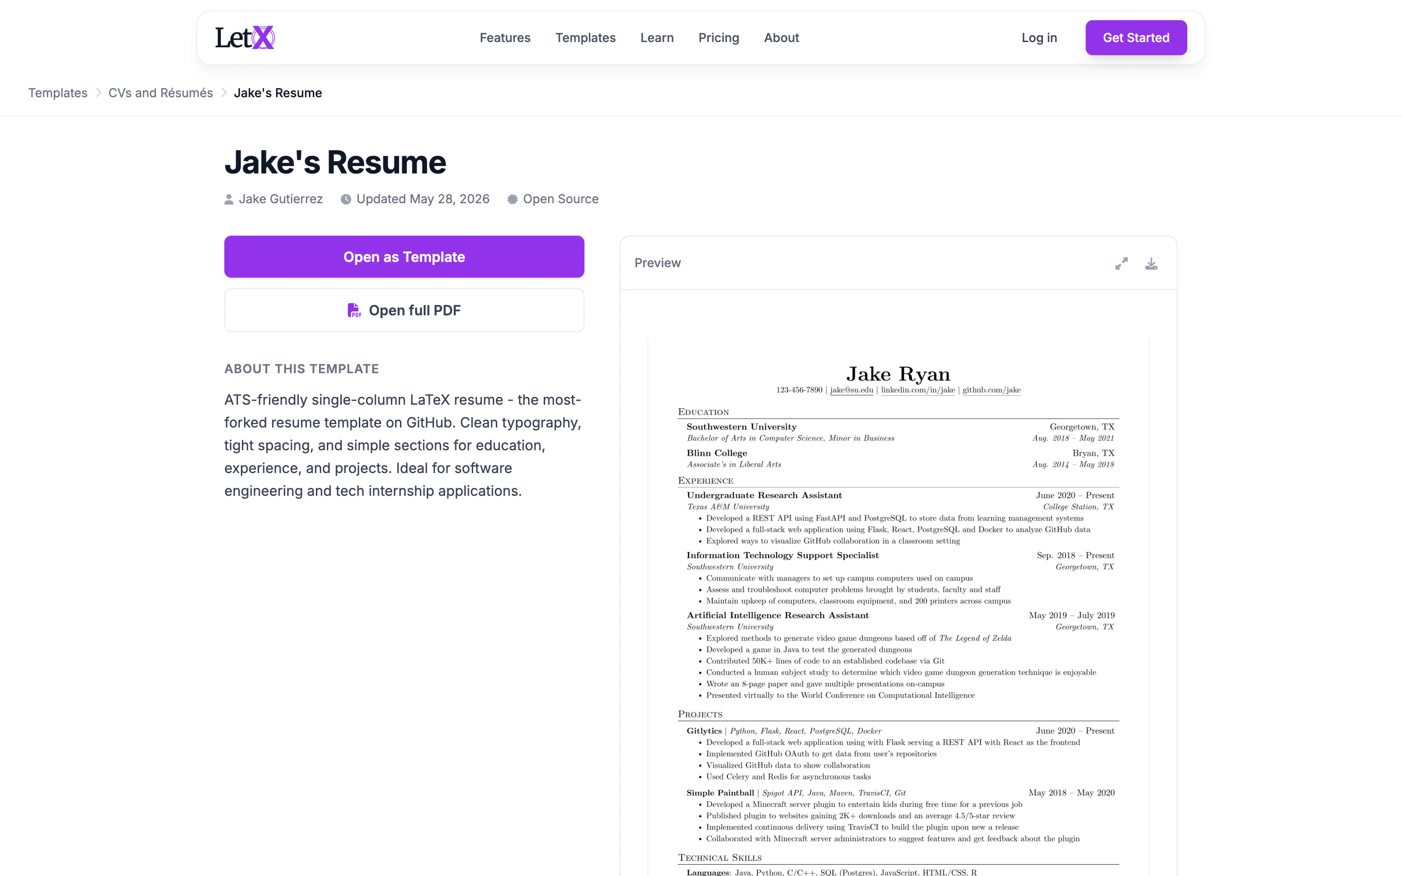Click Blinn College in the preview
The image size is (1402, 876).
coord(717,453)
